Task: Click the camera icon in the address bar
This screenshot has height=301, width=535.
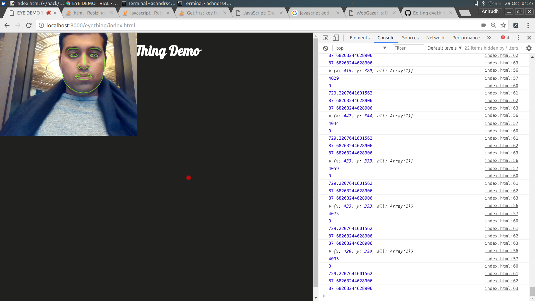Action: [x=484, y=25]
